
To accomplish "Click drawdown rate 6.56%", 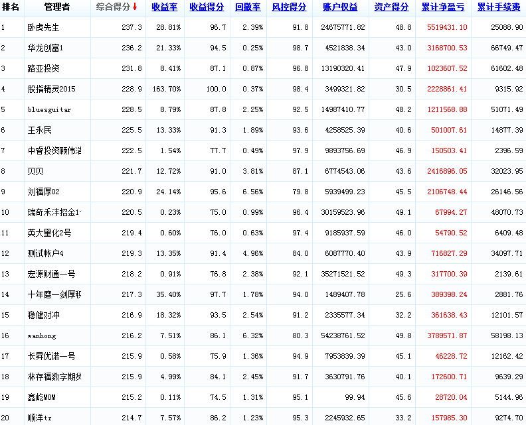I will click(x=253, y=192).
